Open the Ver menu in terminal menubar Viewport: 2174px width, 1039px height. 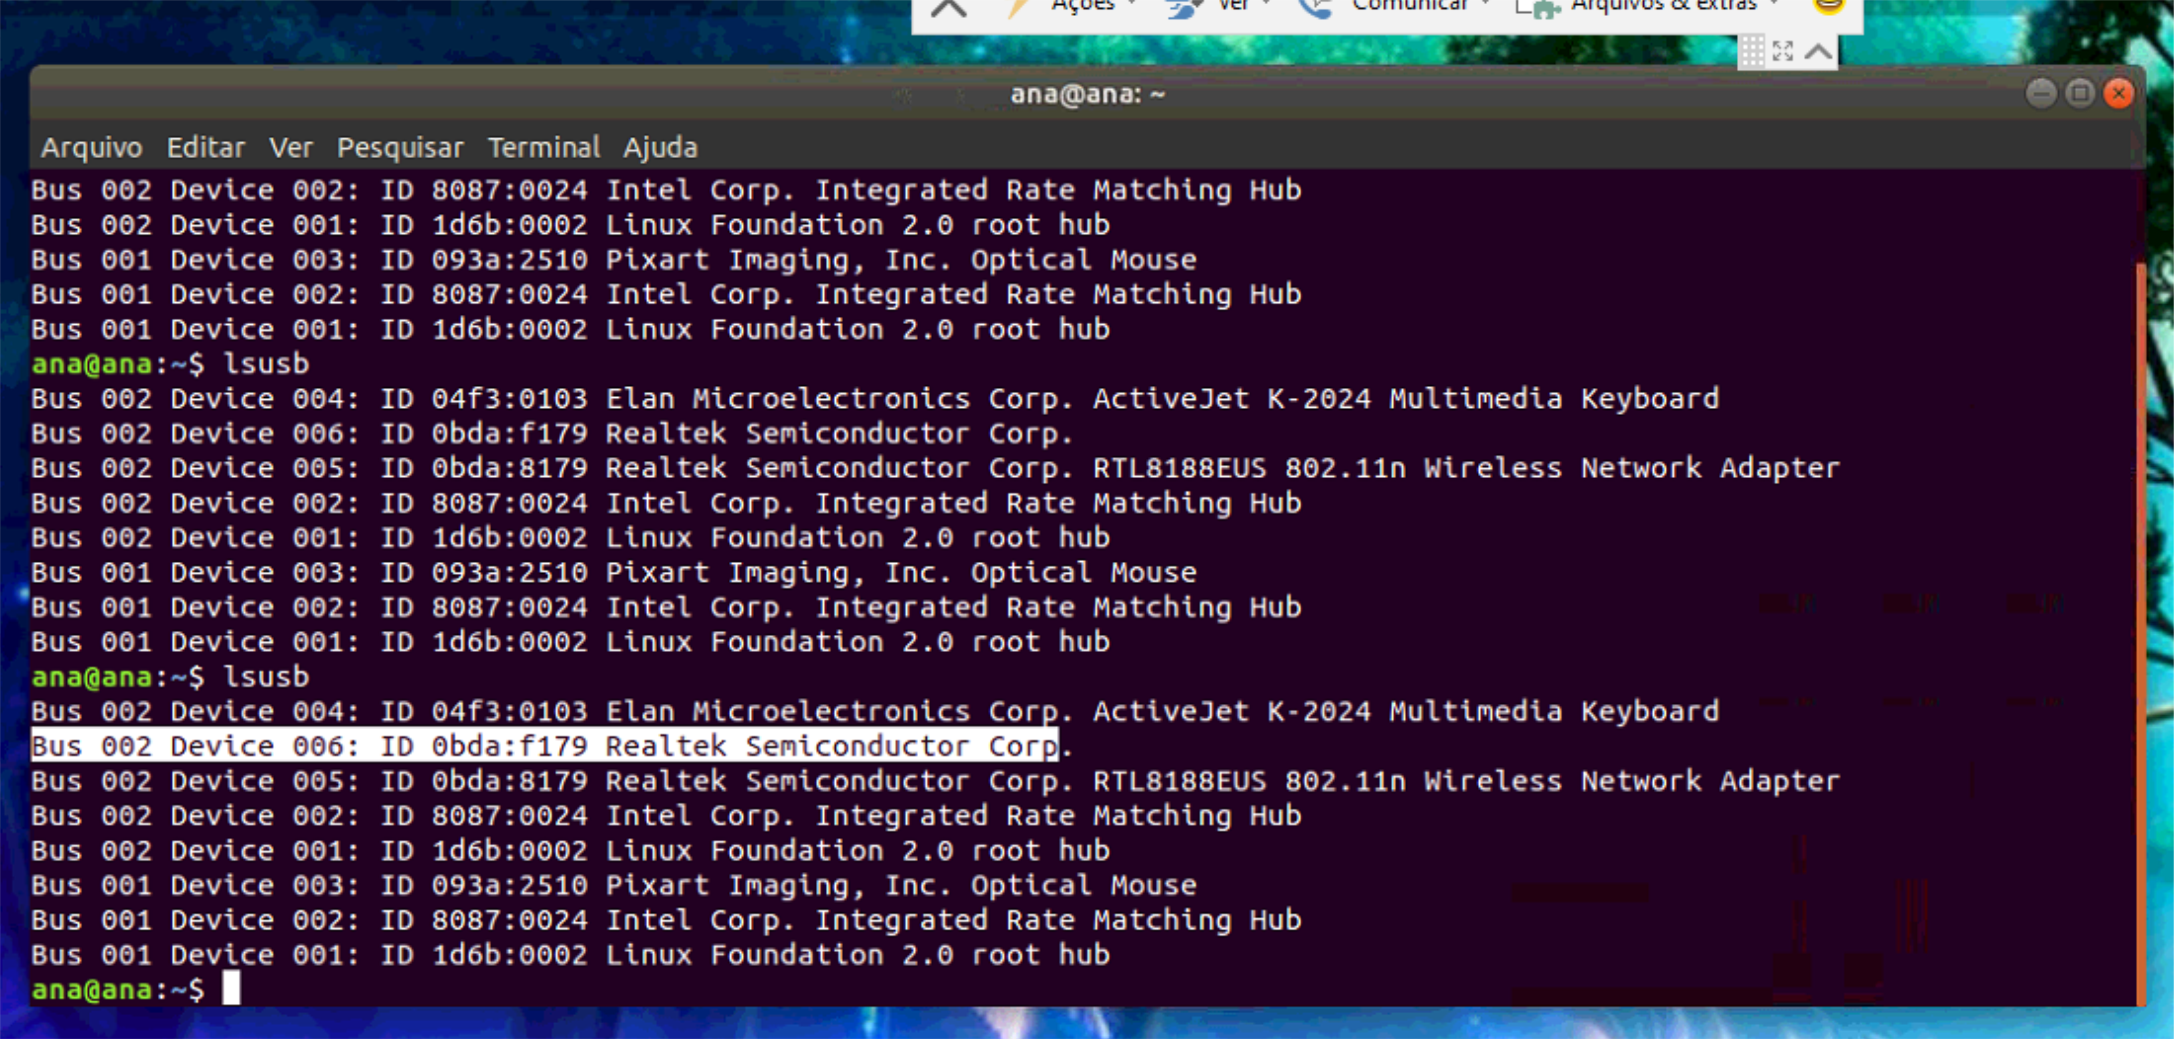(290, 147)
